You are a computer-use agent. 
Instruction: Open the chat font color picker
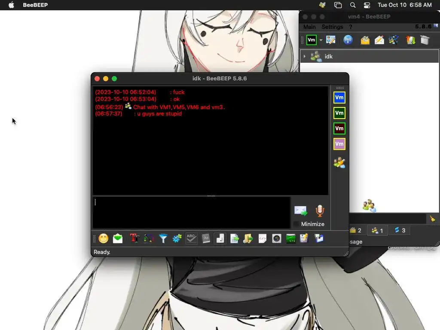coord(149,238)
